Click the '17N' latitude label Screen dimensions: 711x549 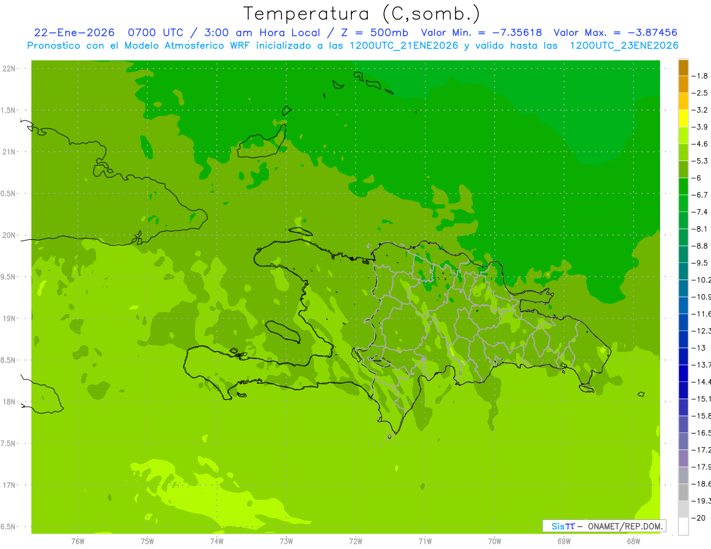(9, 485)
